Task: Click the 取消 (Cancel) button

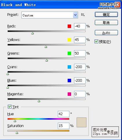Action: [106, 23]
